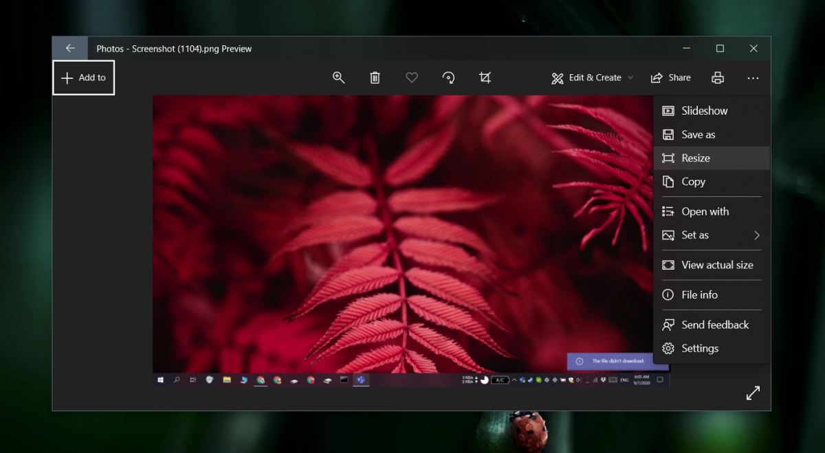Click the Add to button
825x453 pixels.
pyautogui.click(x=83, y=78)
